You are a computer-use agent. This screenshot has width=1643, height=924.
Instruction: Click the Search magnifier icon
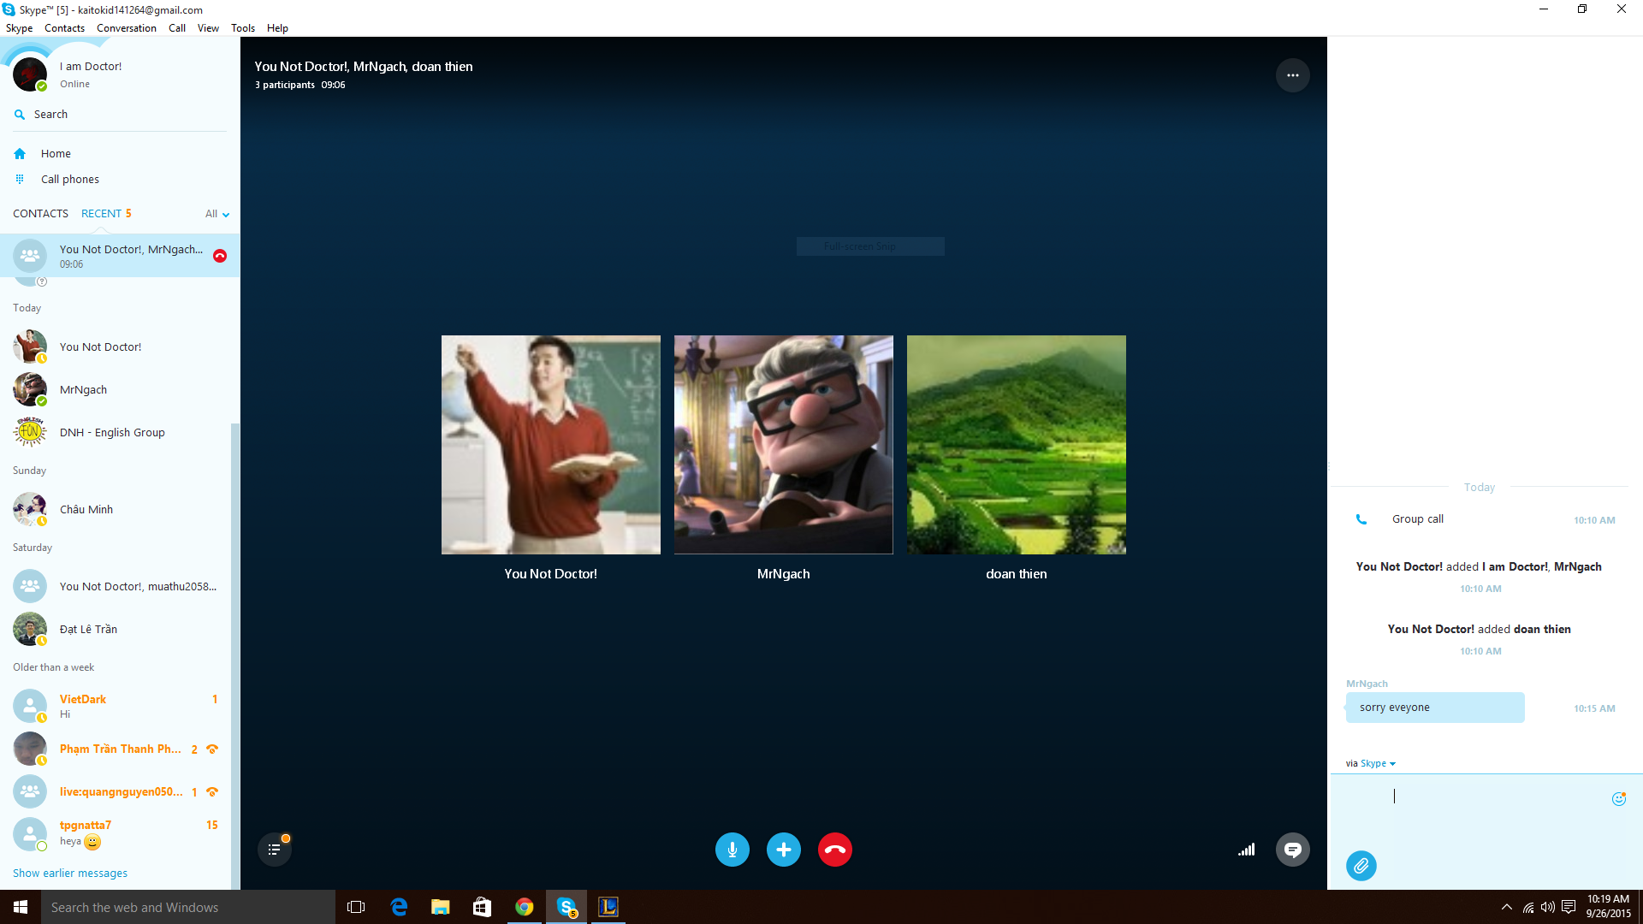(x=20, y=115)
